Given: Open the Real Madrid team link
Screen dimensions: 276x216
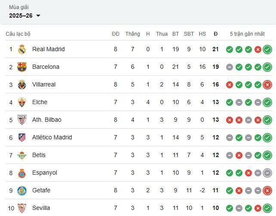Looking at the screenshot, I should point(48,49).
